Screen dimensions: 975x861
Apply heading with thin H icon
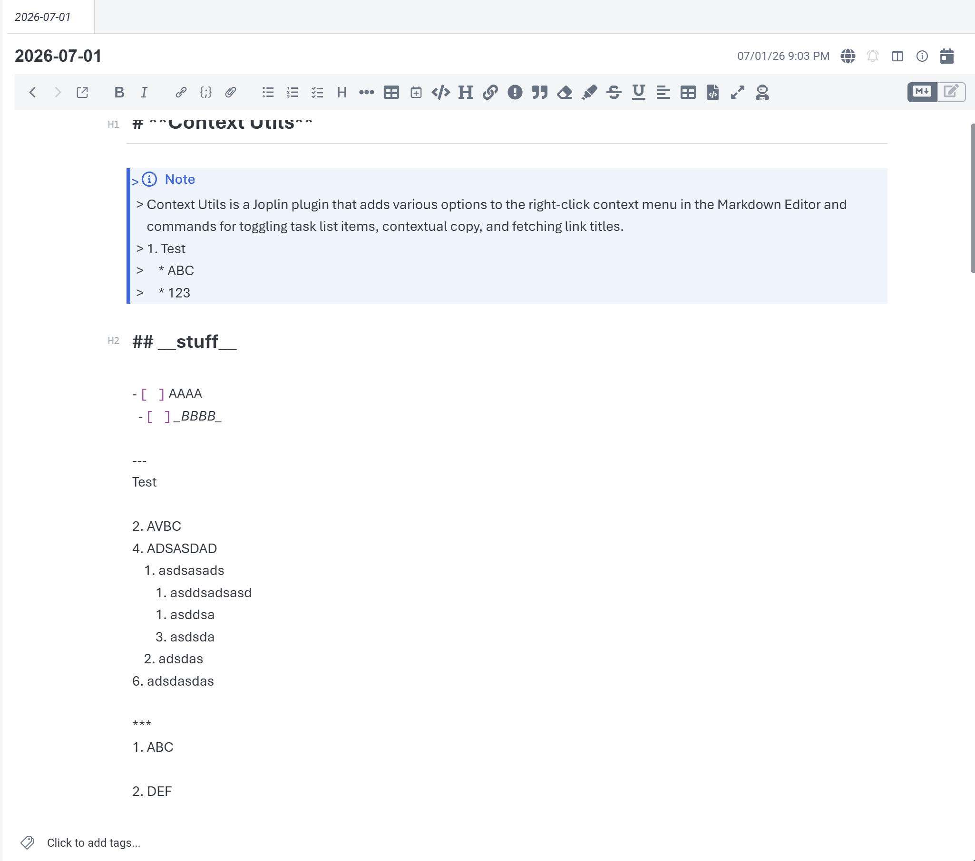pyautogui.click(x=341, y=92)
